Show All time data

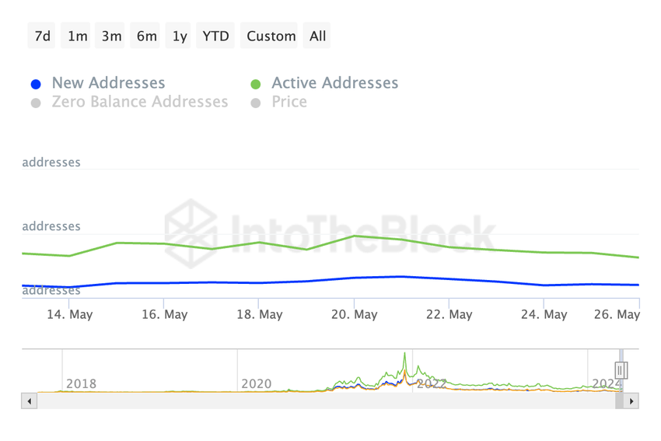click(x=317, y=36)
